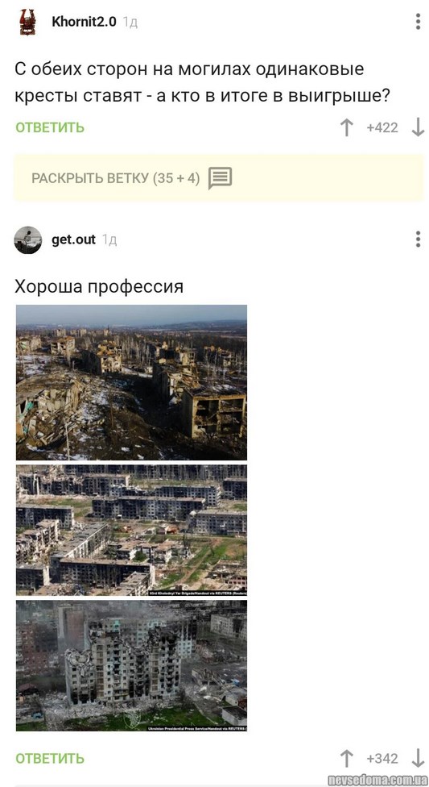View the bottom burned high-rise photo
This screenshot has width=429, height=787.
pos(131,665)
